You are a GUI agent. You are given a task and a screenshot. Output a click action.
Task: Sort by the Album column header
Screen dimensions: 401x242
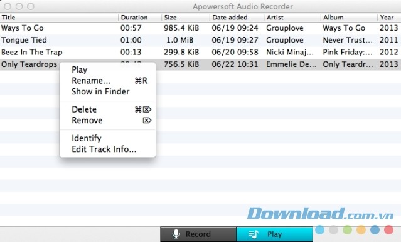point(349,18)
